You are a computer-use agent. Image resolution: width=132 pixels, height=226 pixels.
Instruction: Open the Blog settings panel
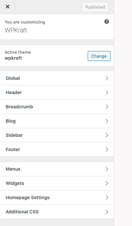click(x=57, y=121)
